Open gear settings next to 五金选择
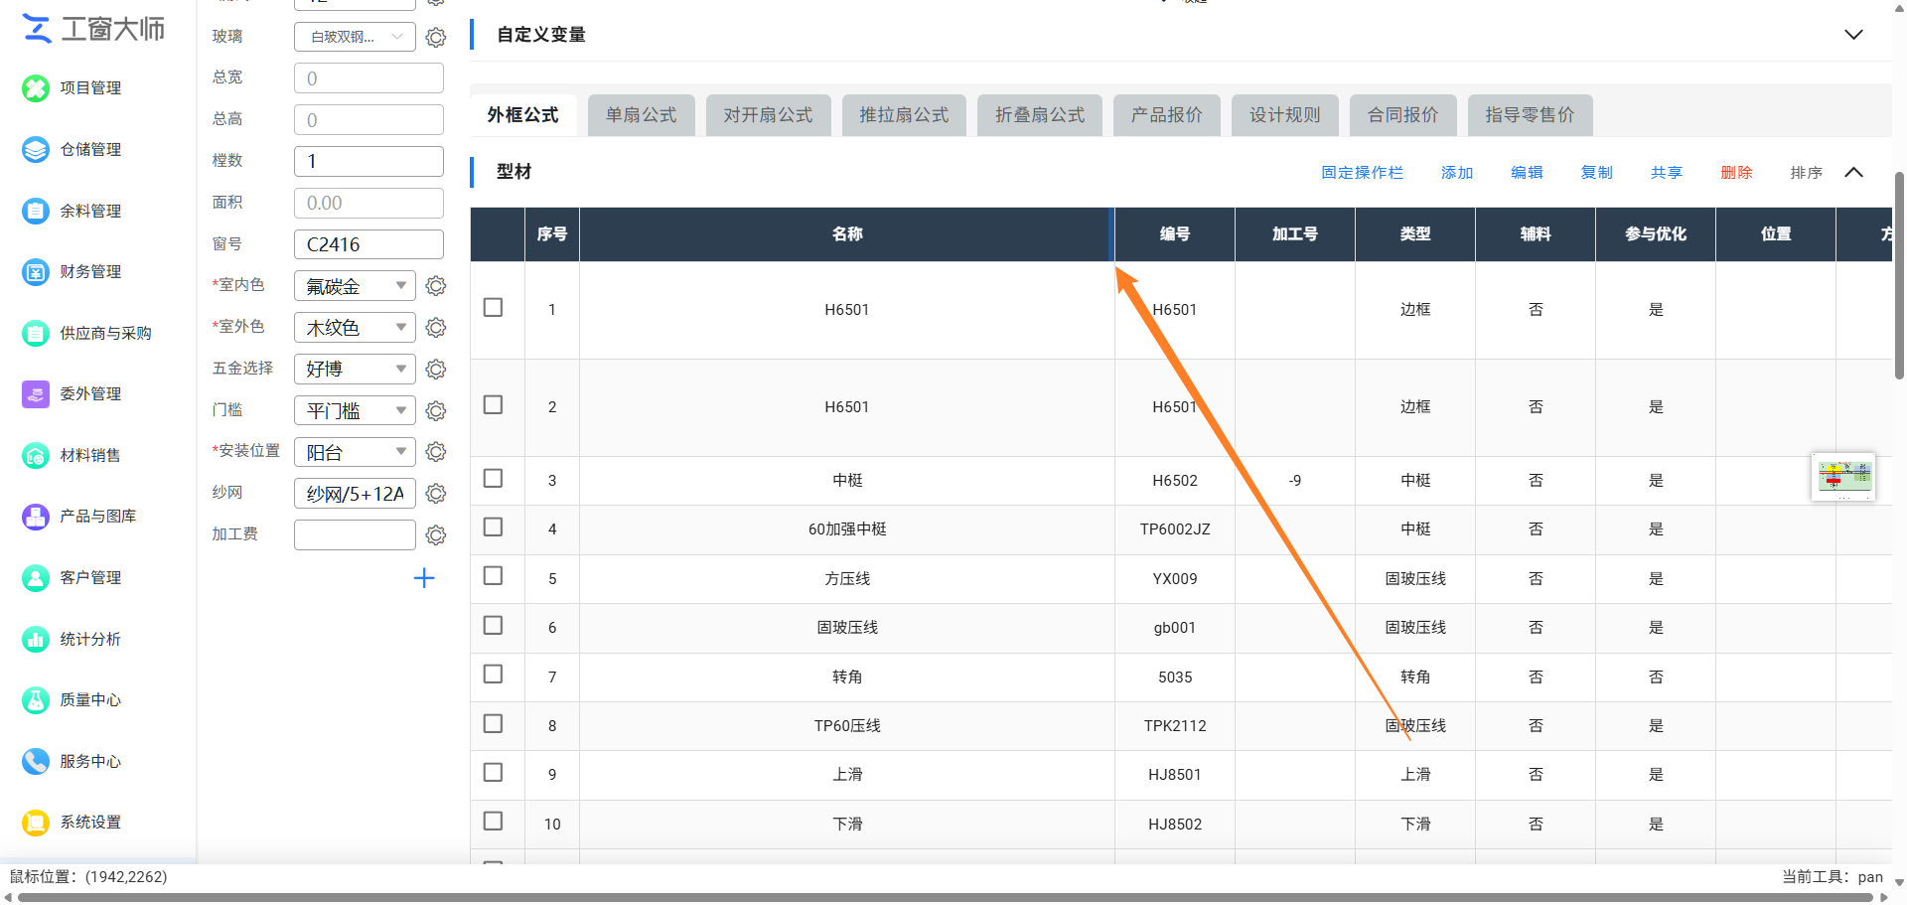 [x=436, y=370]
